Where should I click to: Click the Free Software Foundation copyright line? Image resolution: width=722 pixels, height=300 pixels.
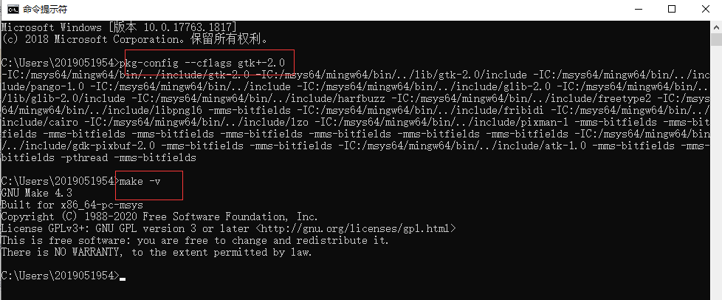pos(159,217)
